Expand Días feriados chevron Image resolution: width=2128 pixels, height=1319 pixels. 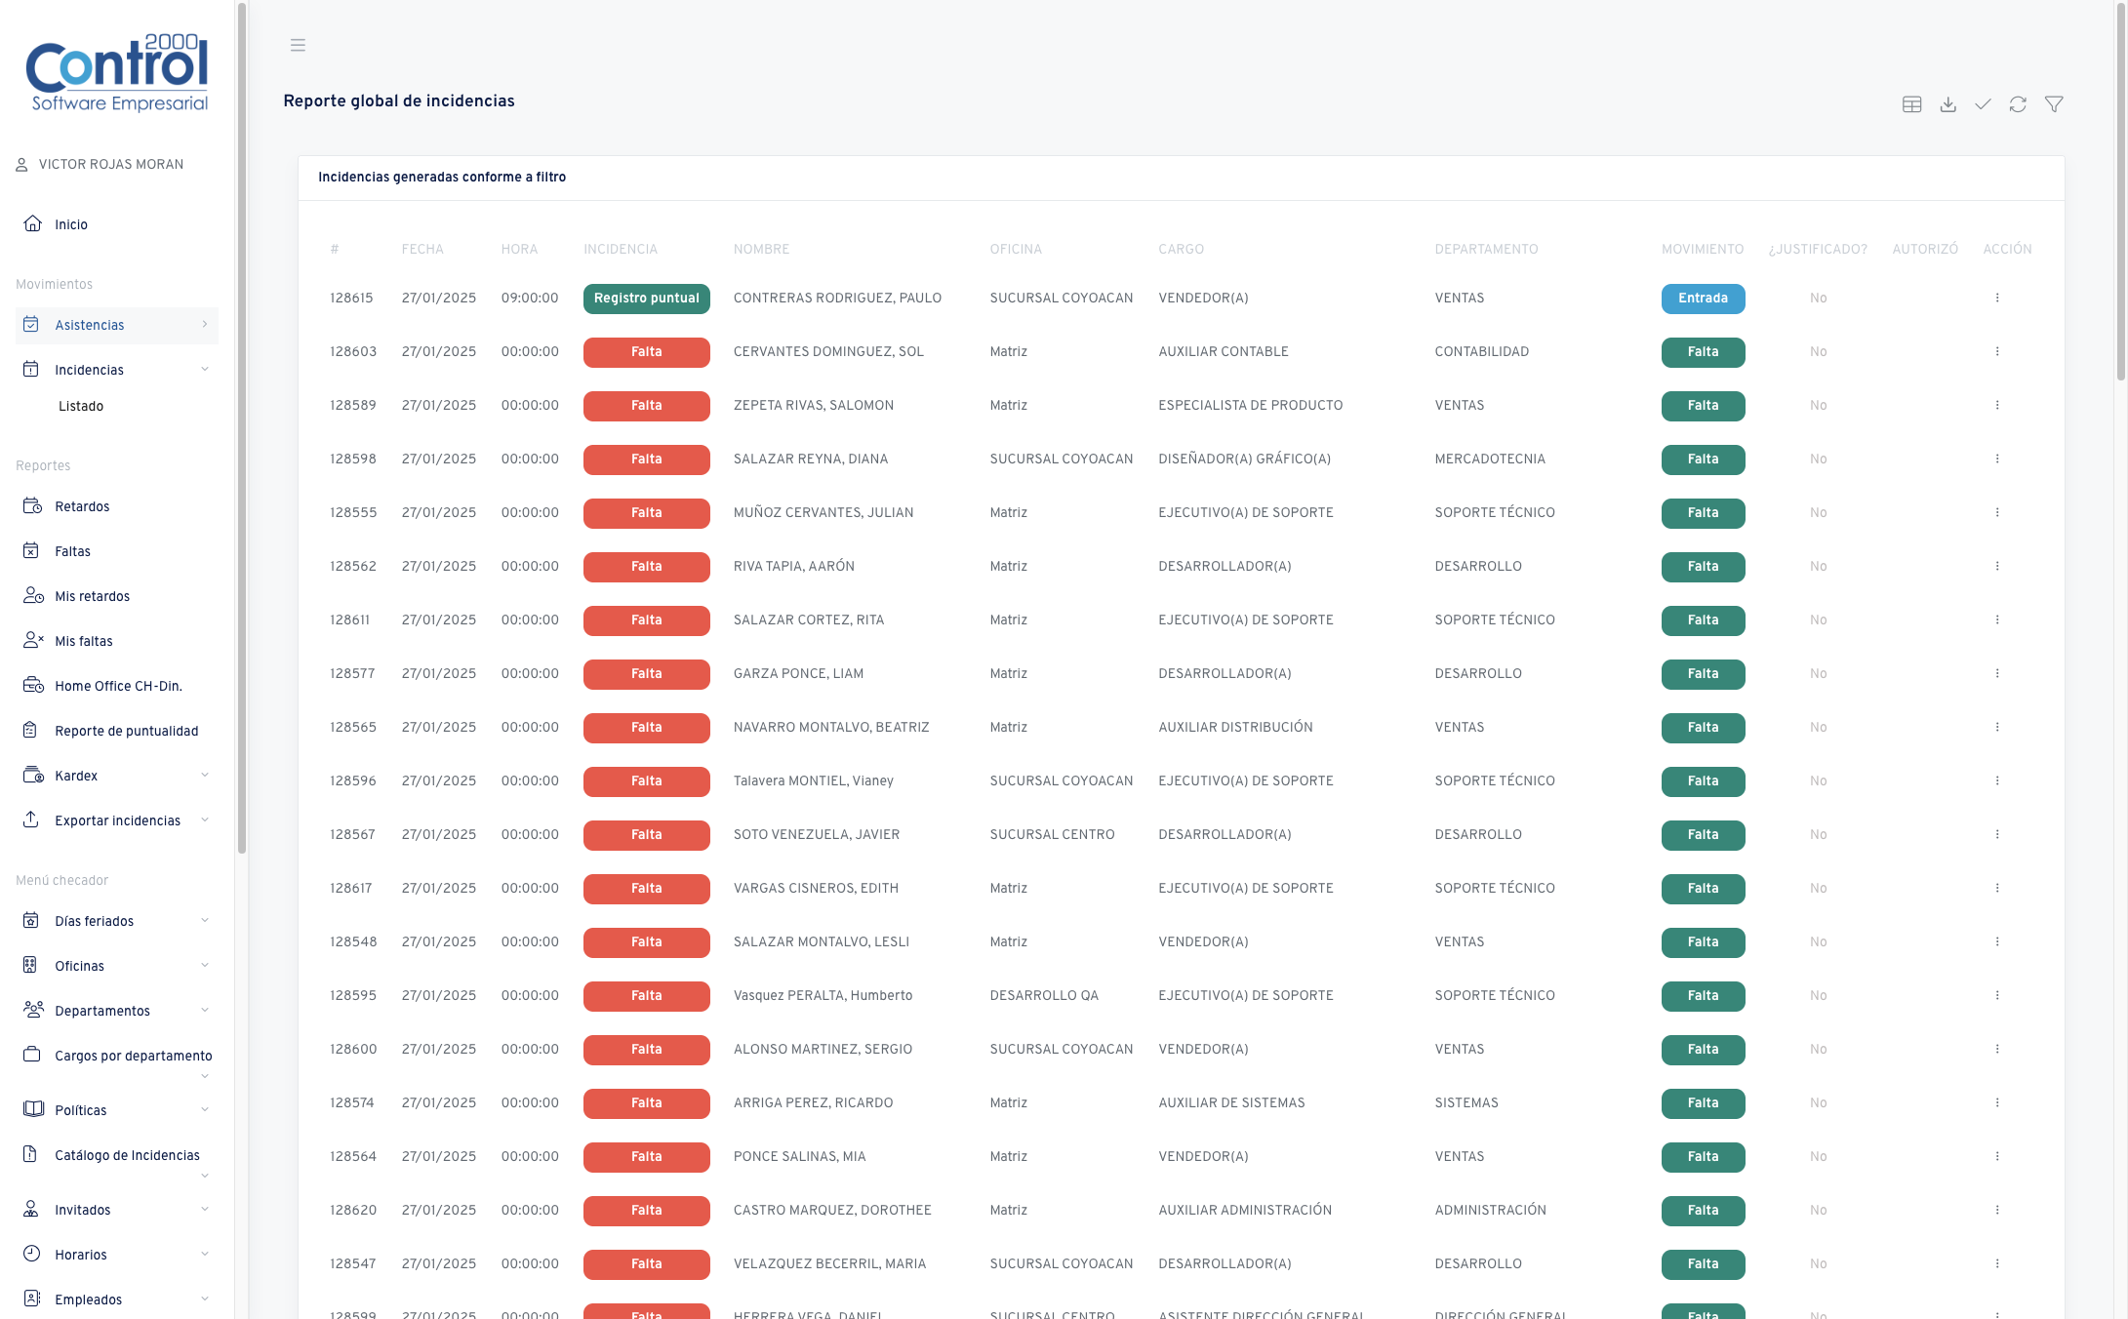pos(205,920)
